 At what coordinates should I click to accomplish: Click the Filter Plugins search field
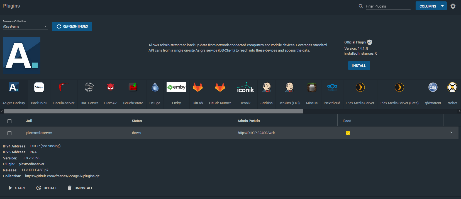pyautogui.click(x=388, y=6)
